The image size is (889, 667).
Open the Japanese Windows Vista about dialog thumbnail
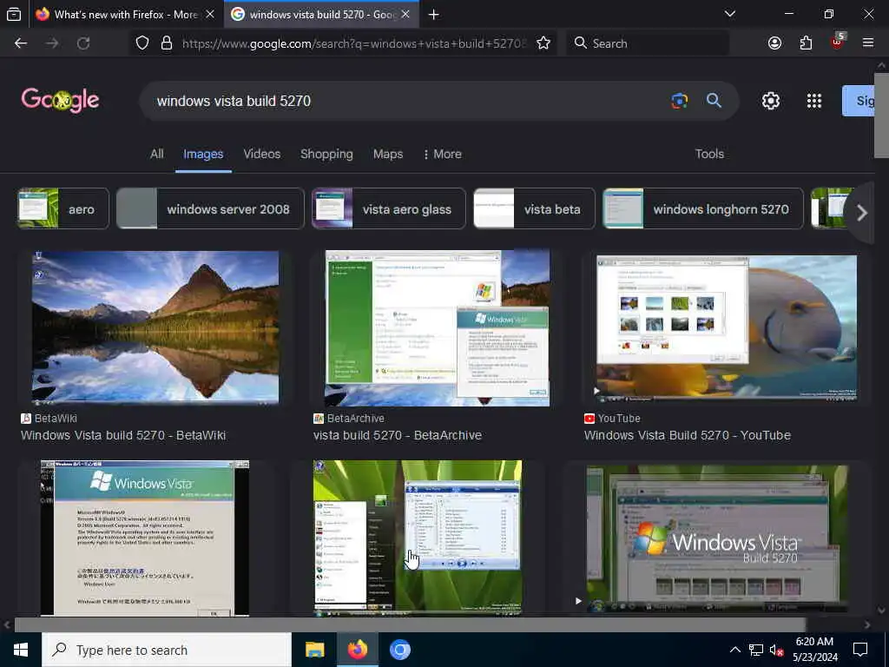[145, 538]
